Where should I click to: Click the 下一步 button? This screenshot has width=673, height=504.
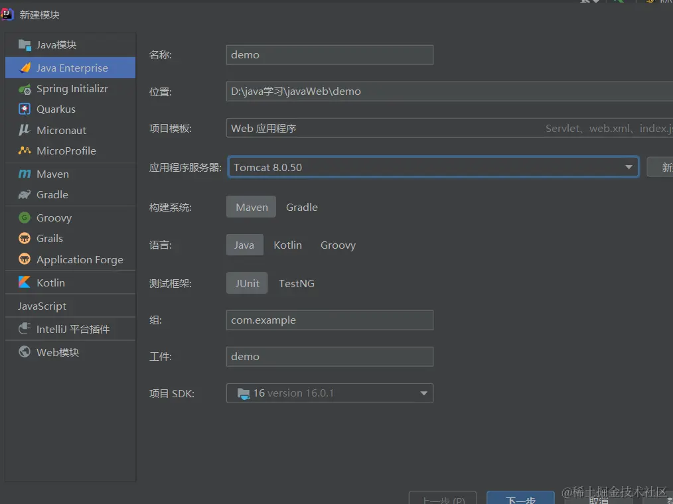520,499
